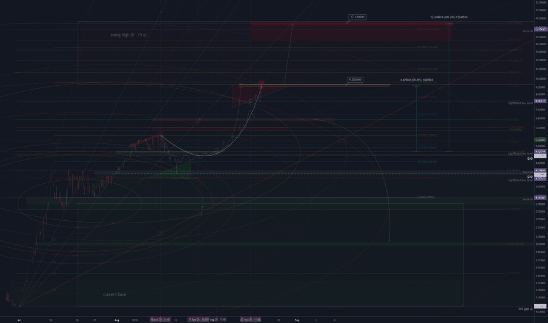Image resolution: width=548 pixels, height=323 pixels.
Task: Select the "swing high (8 - 15 x)" text label
Action: click(128, 35)
